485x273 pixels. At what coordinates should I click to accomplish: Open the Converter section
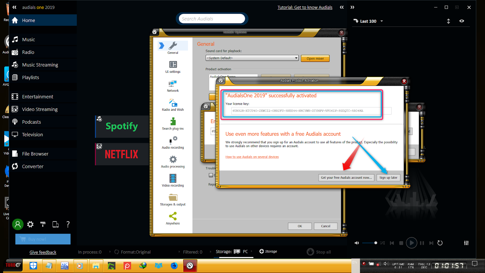43,167
